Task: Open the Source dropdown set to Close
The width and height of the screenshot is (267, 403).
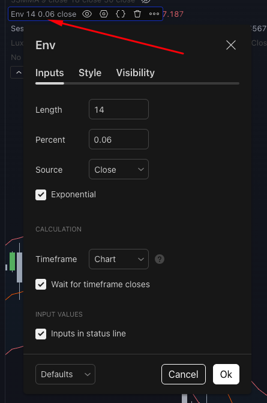Action: pos(119,169)
